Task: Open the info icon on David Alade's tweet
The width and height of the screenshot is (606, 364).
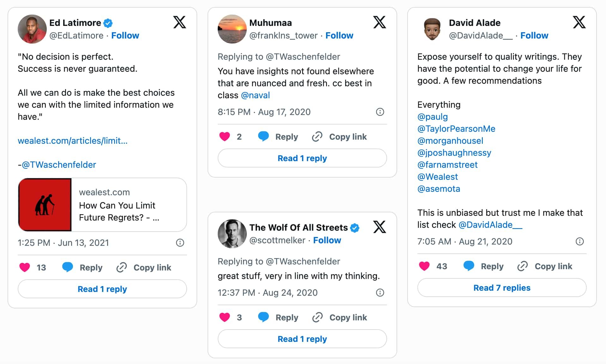Action: point(579,241)
